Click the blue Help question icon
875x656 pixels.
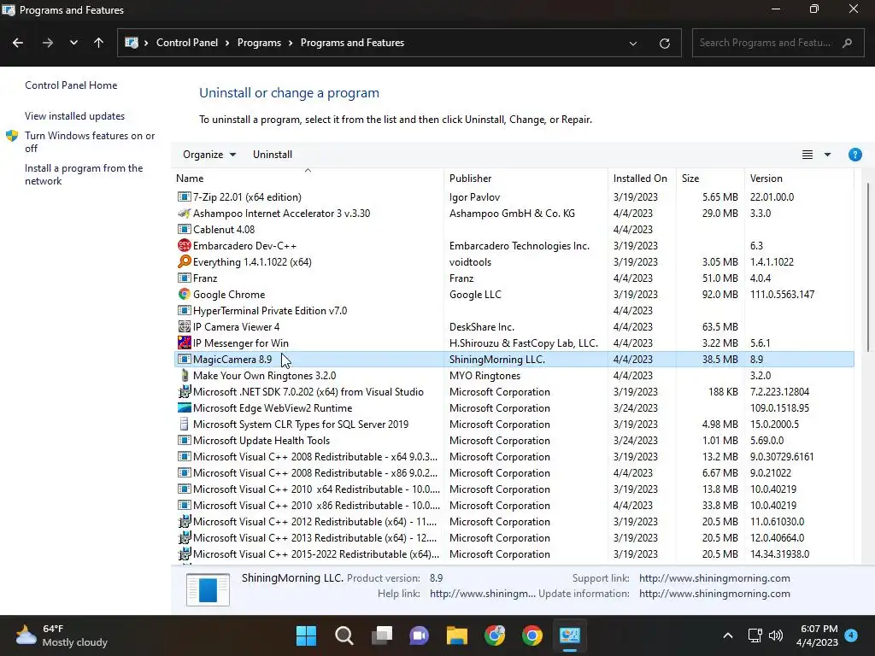point(854,155)
